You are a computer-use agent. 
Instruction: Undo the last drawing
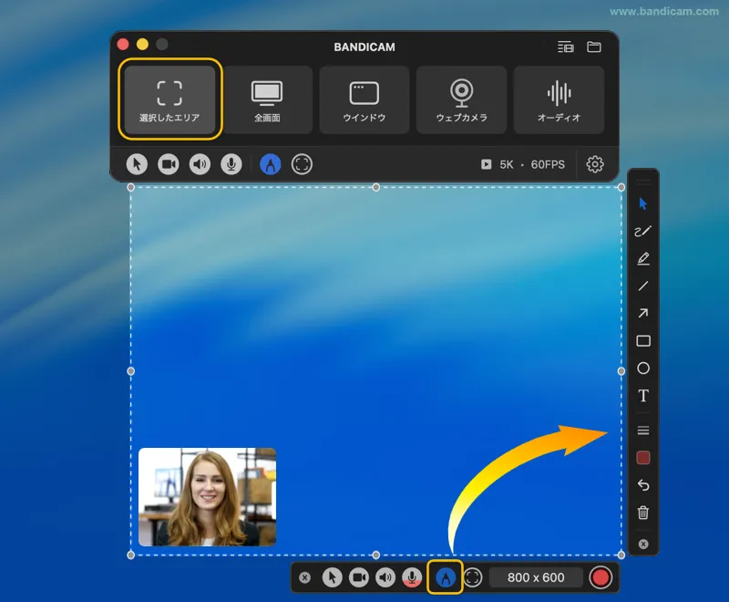pos(643,485)
